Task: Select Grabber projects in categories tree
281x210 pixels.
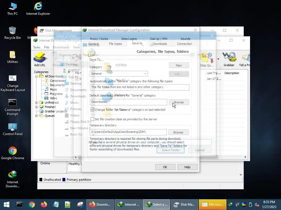Action: pos(56,111)
